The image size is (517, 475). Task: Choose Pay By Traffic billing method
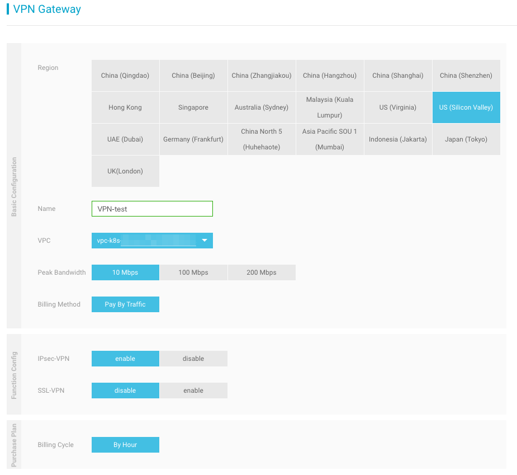coord(125,304)
